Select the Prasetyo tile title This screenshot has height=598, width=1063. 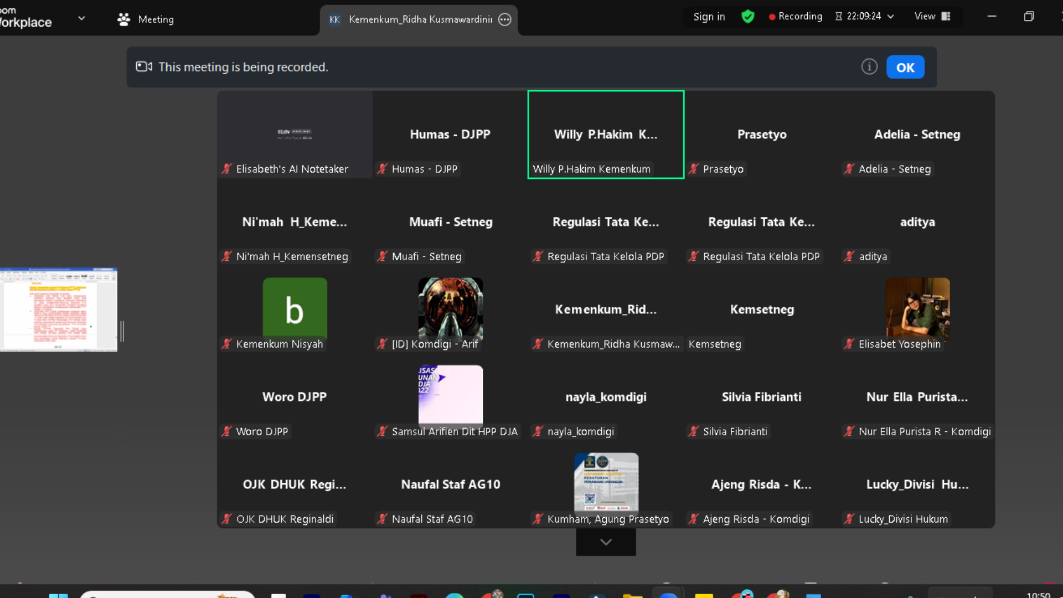tap(761, 135)
